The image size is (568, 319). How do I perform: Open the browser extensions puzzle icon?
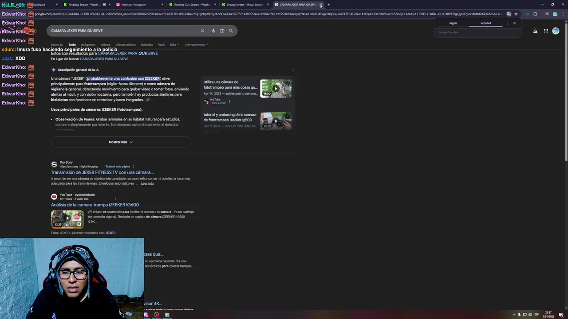tap(535, 14)
